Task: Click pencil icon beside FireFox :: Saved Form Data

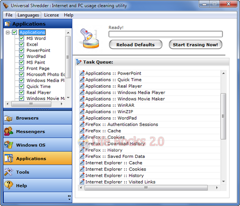Action: (82, 156)
